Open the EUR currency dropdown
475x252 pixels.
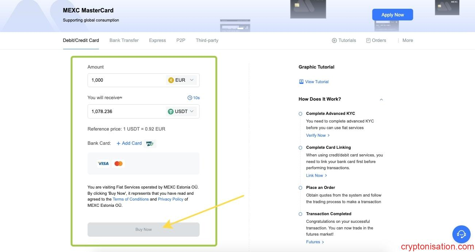click(182, 80)
